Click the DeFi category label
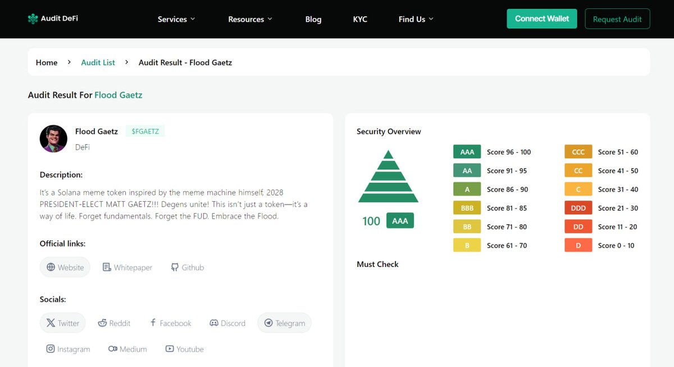Screen dimensions: 674x367 pyautogui.click(x=83, y=147)
